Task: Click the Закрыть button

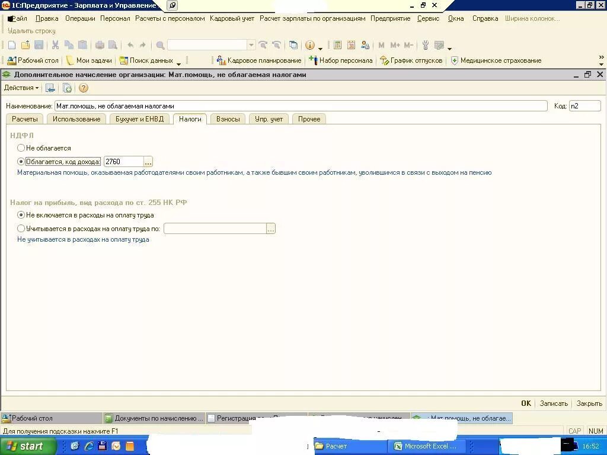Action: point(589,403)
